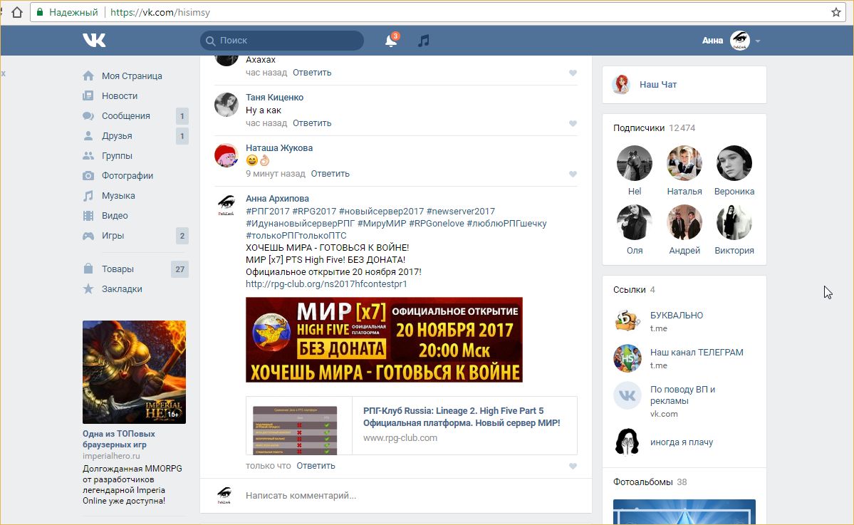
Task: Open the music note icon in header
Action: [423, 41]
